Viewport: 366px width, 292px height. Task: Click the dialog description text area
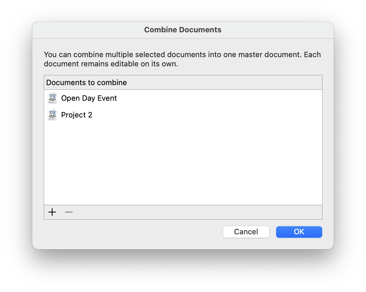(182, 59)
